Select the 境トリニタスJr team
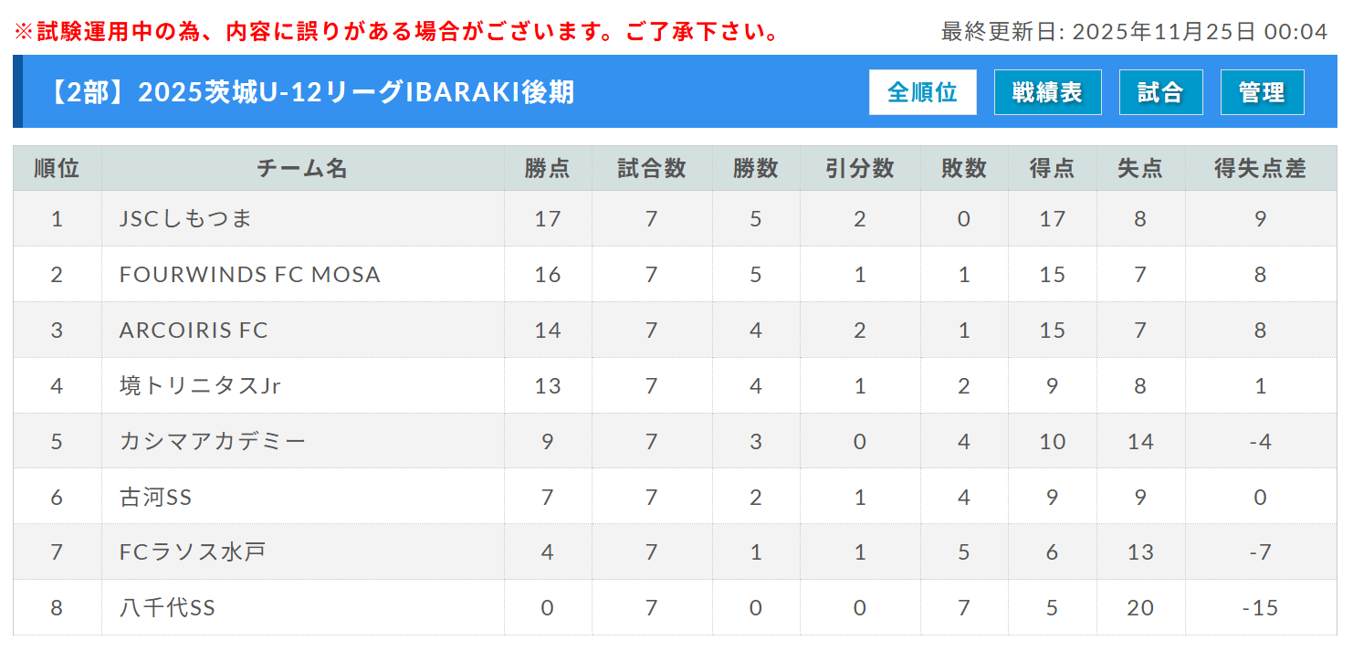The image size is (1353, 651). point(200,386)
